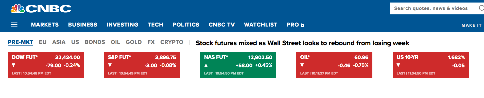Open the MARKETS menu
Viewport: 484px width, 98px height.
[x=45, y=24]
